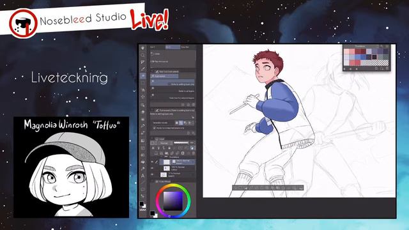
Task: Click the wrench icon in Tool property
Action: point(193,133)
